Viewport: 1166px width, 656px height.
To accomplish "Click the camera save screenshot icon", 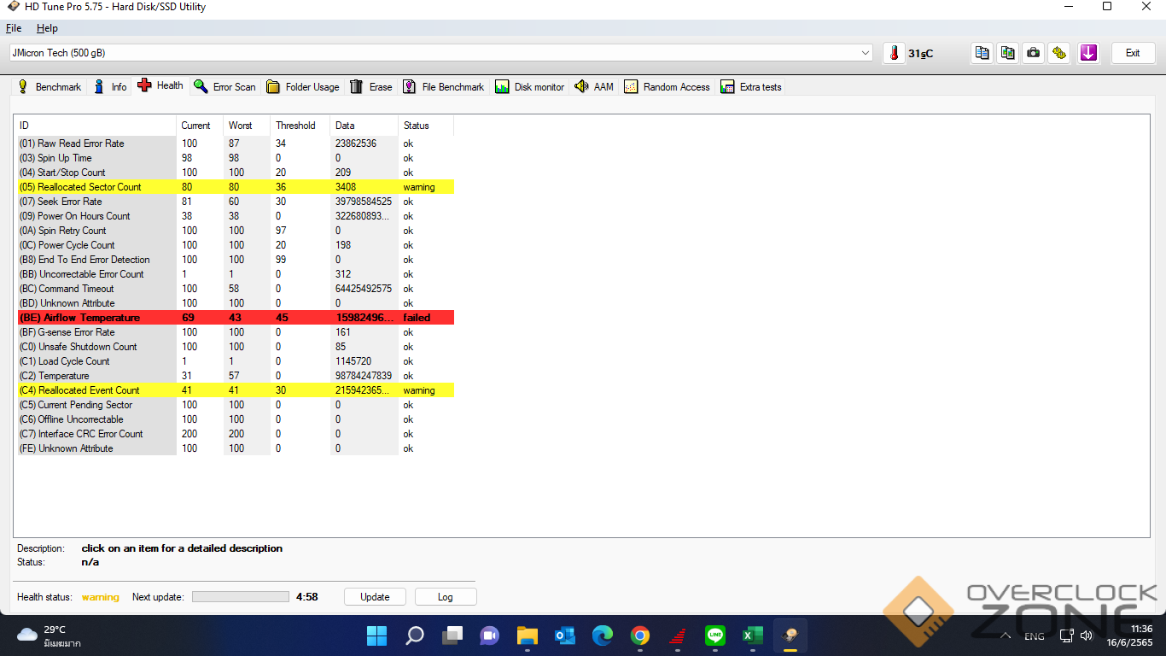I will click(x=1034, y=53).
